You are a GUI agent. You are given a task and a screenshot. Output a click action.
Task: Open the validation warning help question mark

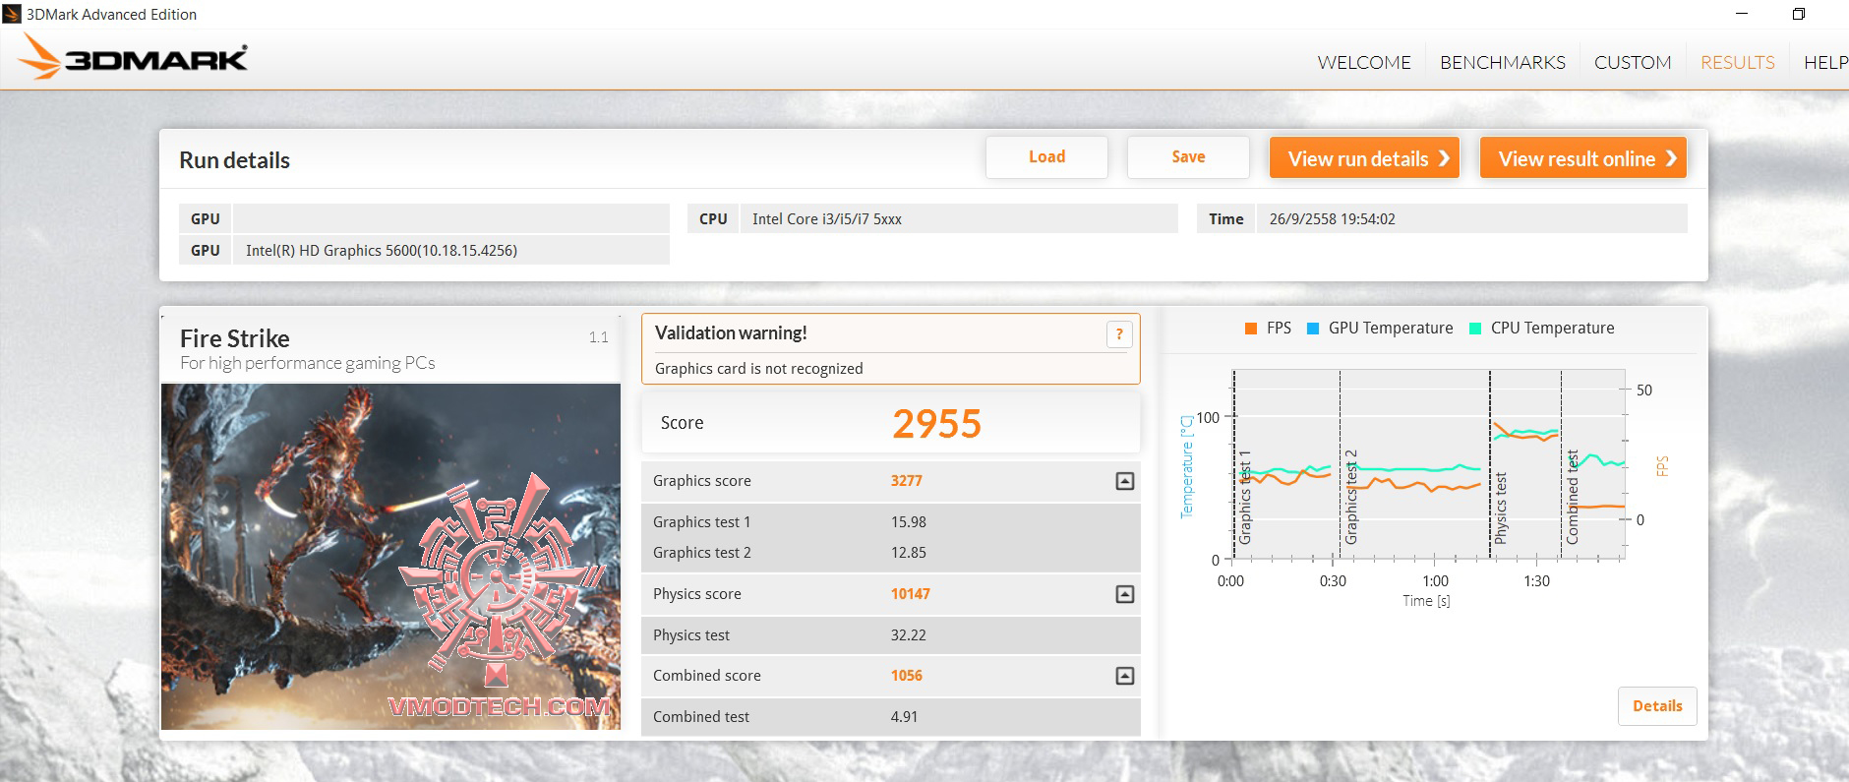(1118, 334)
